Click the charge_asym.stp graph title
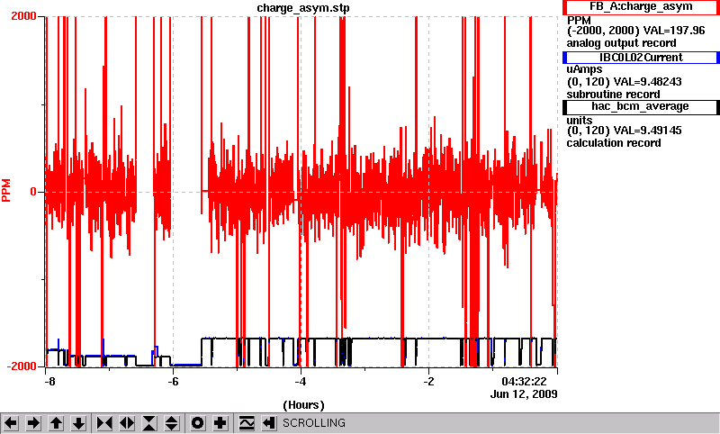The width and height of the screenshot is (720, 434). (303, 8)
